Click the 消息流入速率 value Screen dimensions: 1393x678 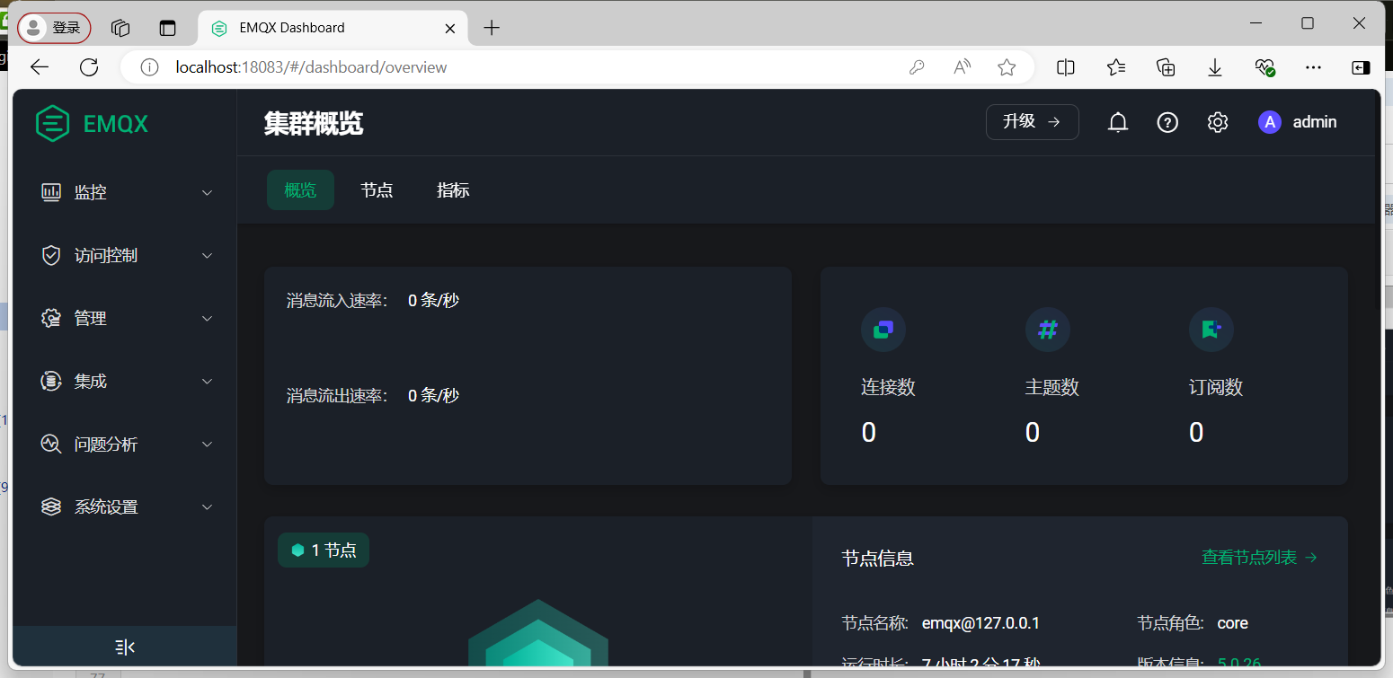click(x=433, y=300)
